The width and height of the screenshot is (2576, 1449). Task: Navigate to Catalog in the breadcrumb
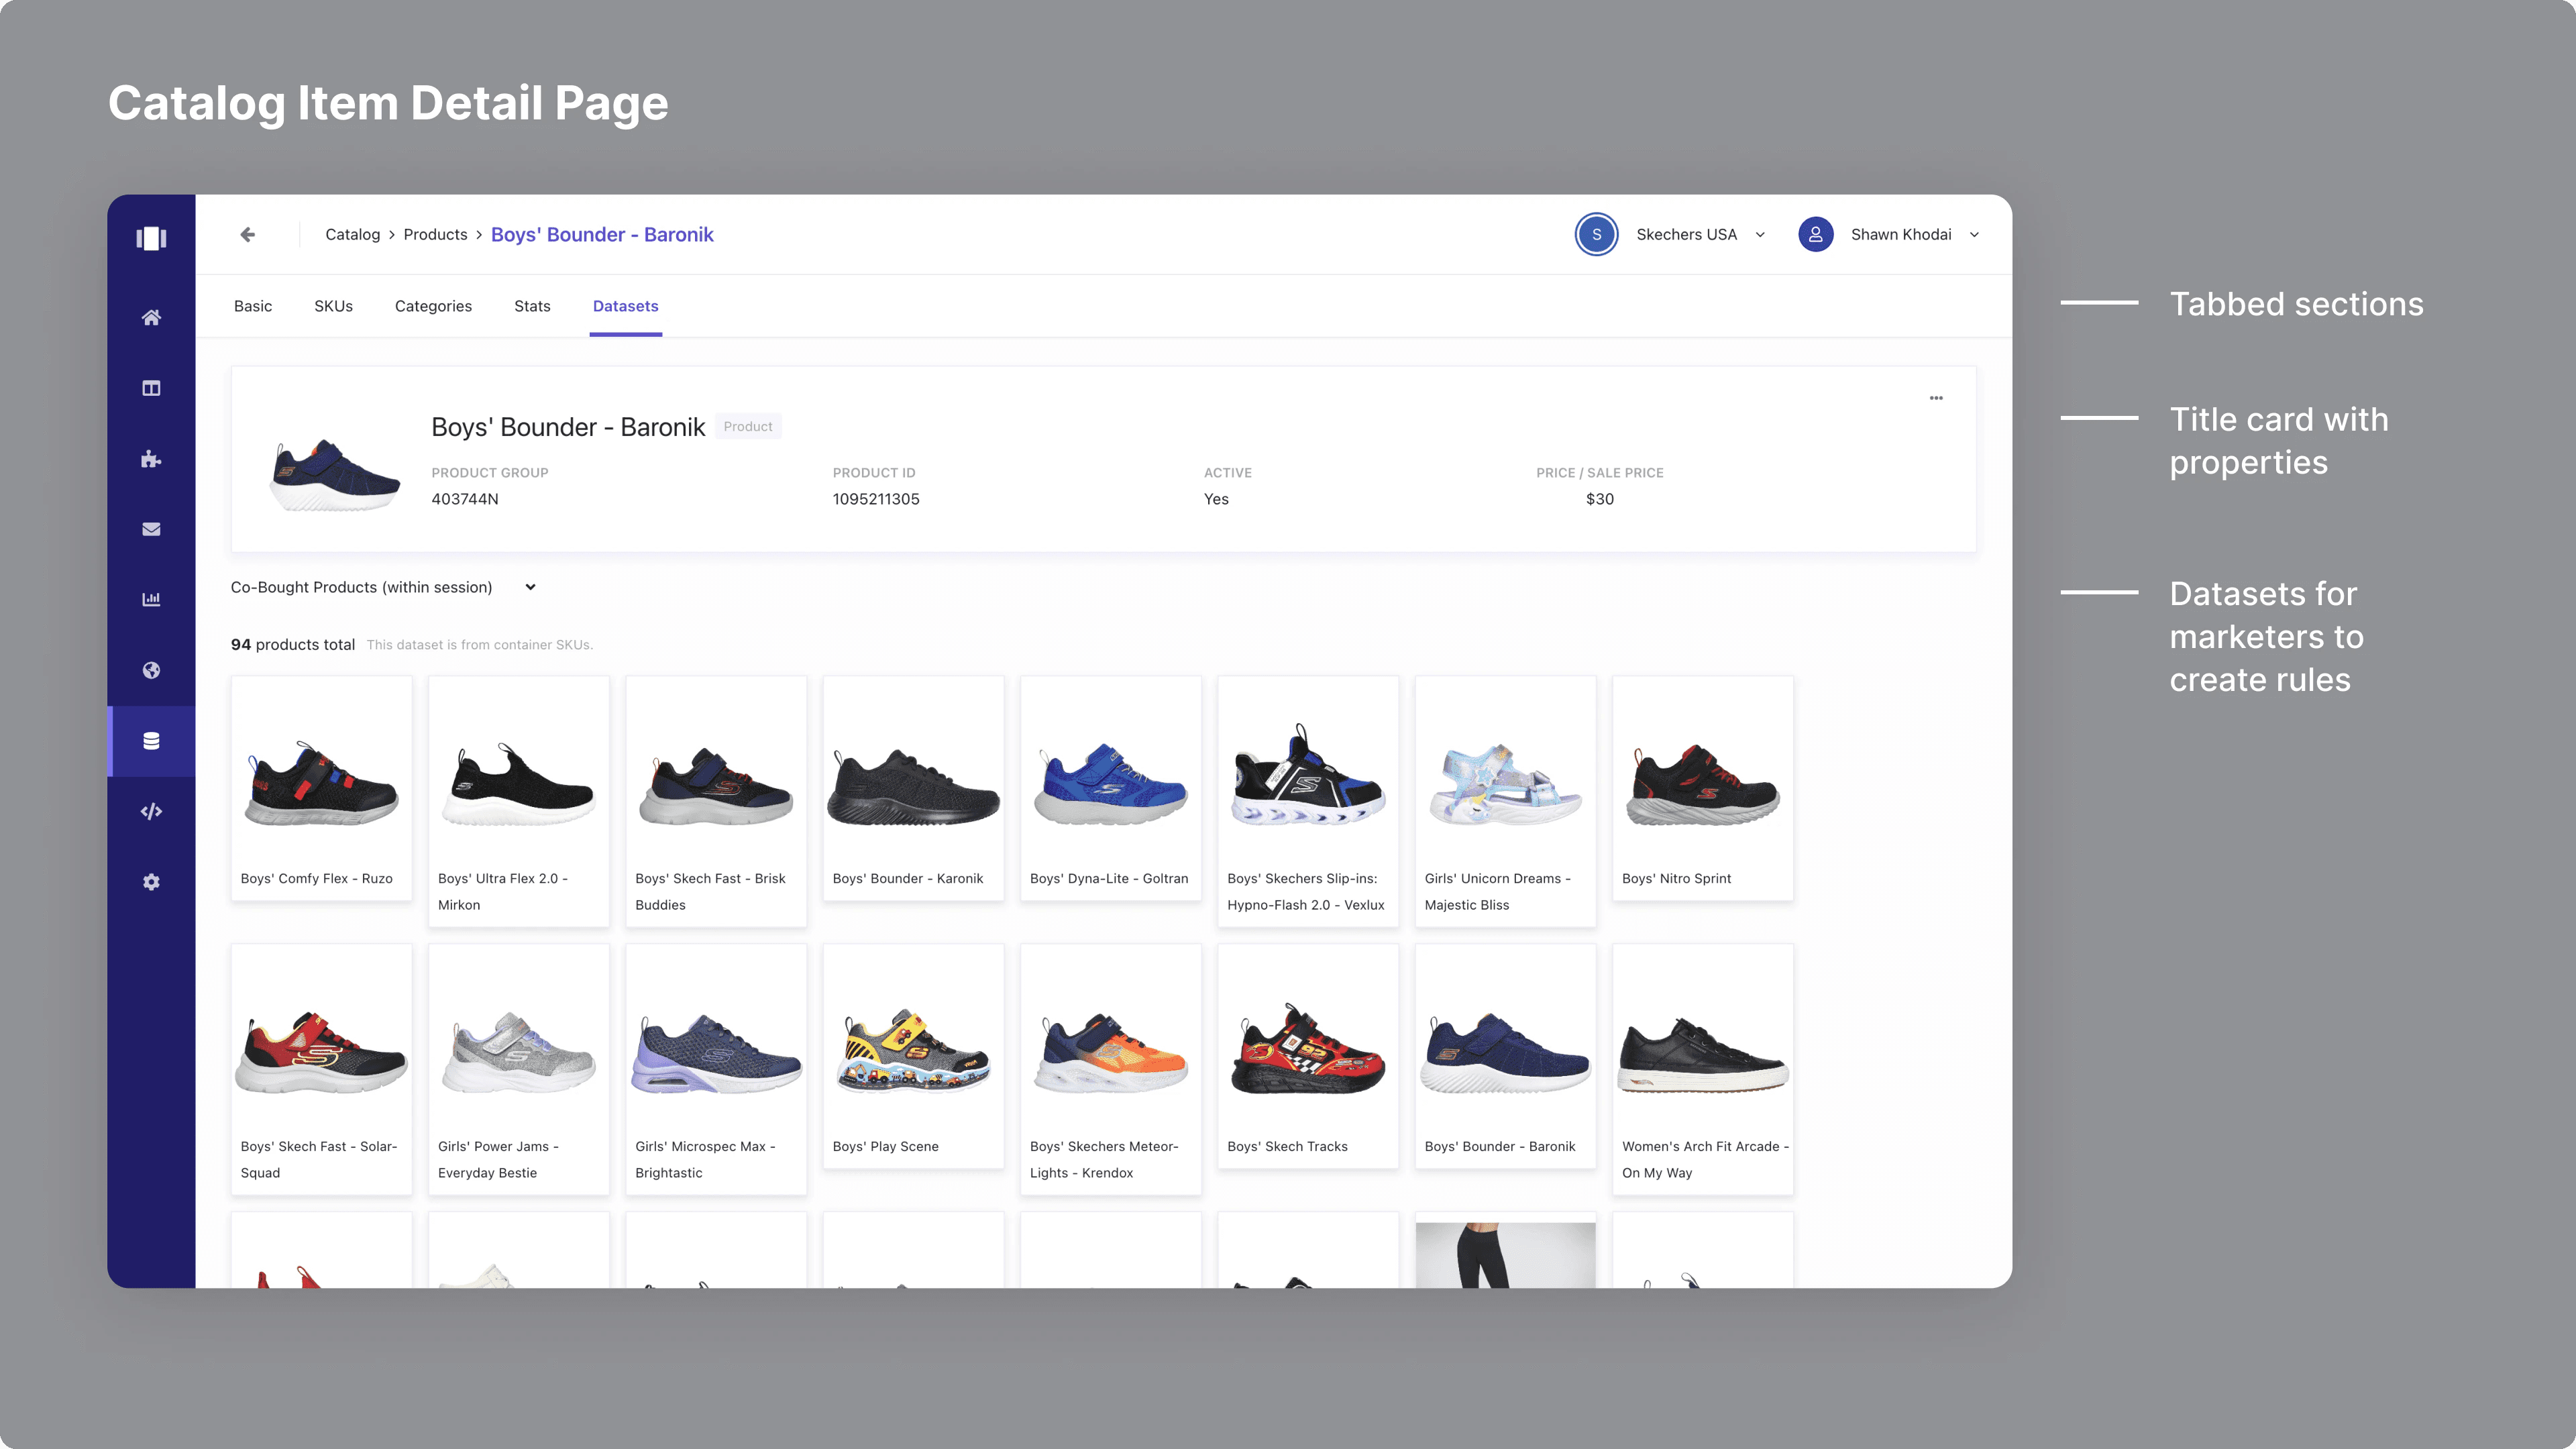click(353, 234)
